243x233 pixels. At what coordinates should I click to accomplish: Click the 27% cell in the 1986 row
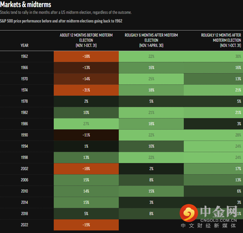[x=86, y=124]
